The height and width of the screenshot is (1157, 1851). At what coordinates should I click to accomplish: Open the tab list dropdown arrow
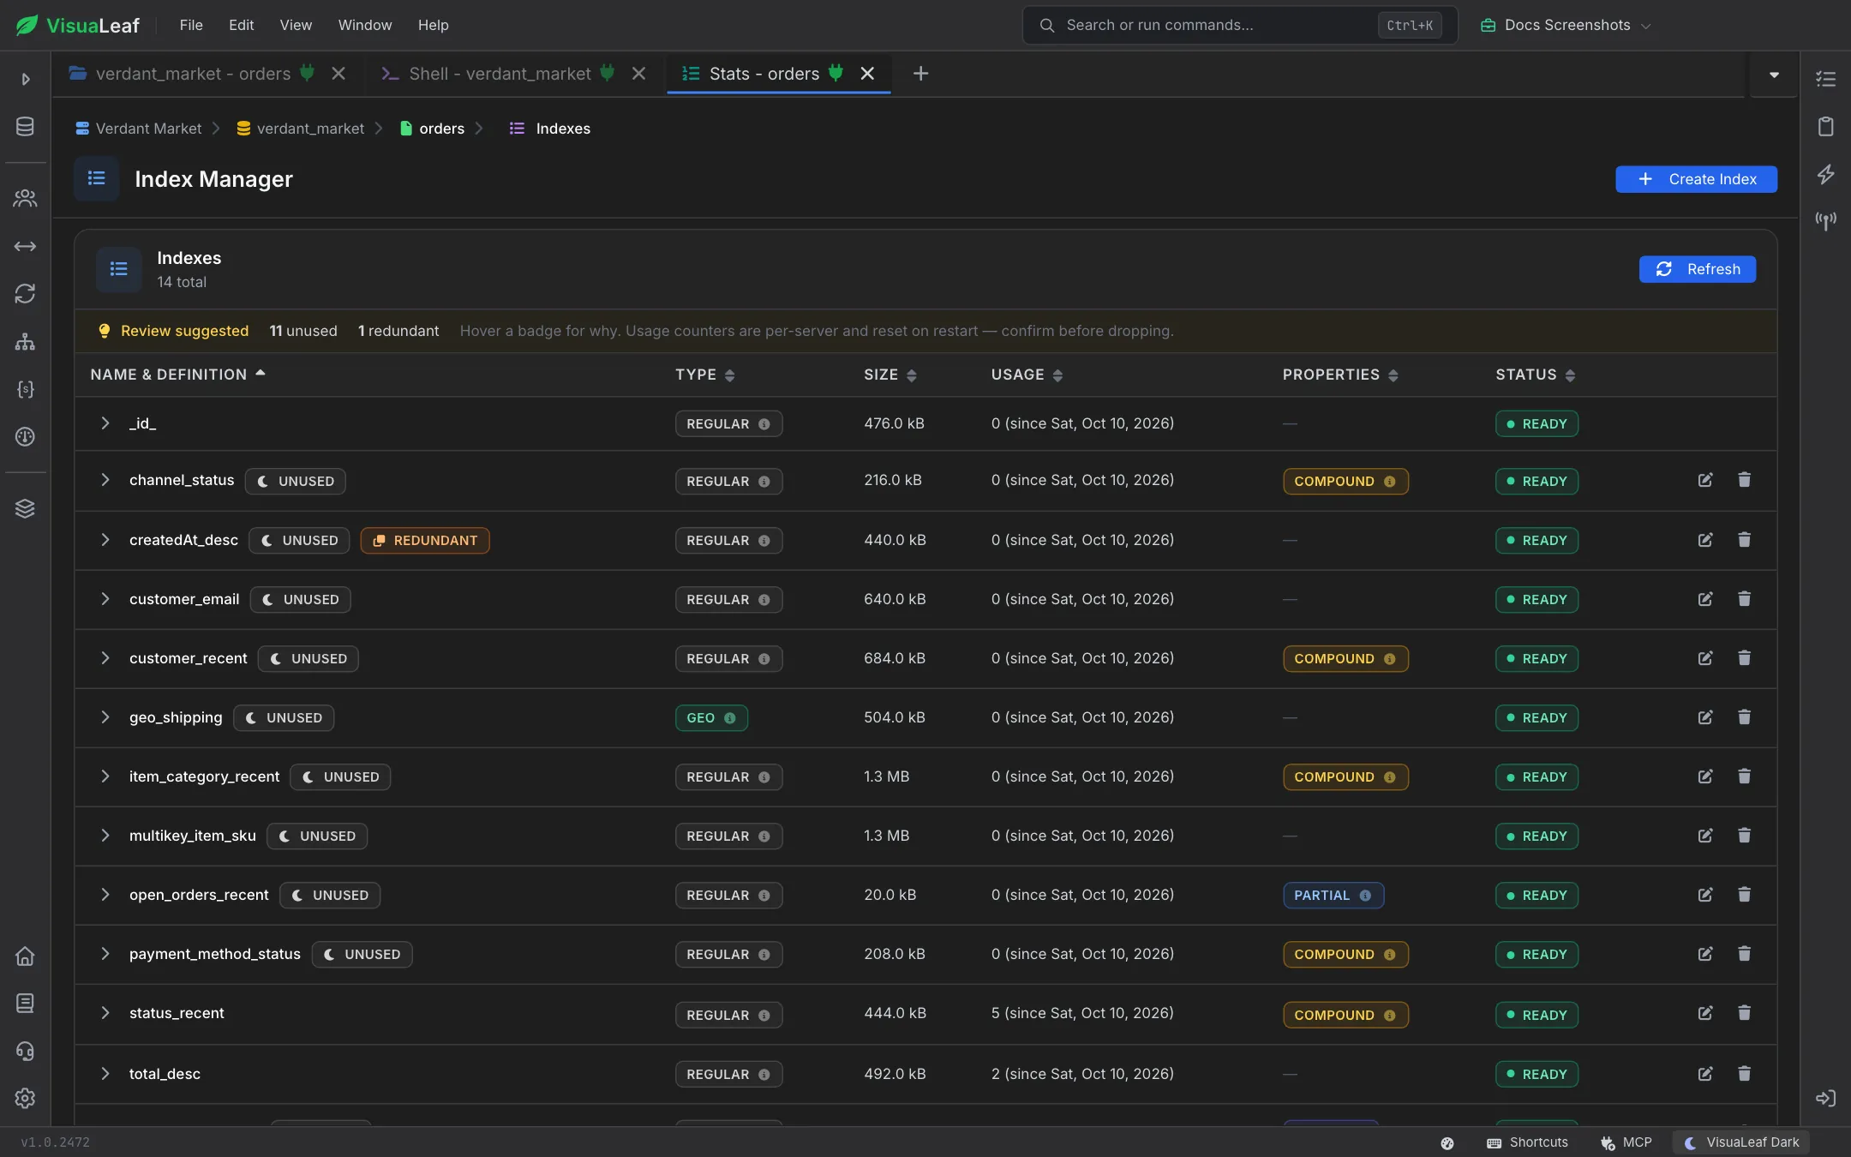(1774, 75)
